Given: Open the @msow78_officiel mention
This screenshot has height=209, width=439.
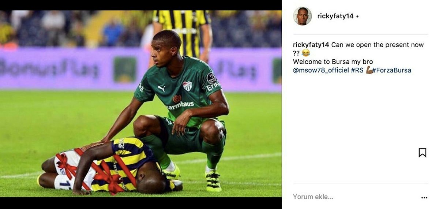Looking at the screenshot, I should (x=321, y=70).
